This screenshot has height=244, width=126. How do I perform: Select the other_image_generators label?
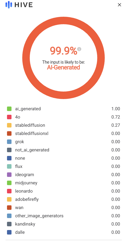[x=39, y=216]
